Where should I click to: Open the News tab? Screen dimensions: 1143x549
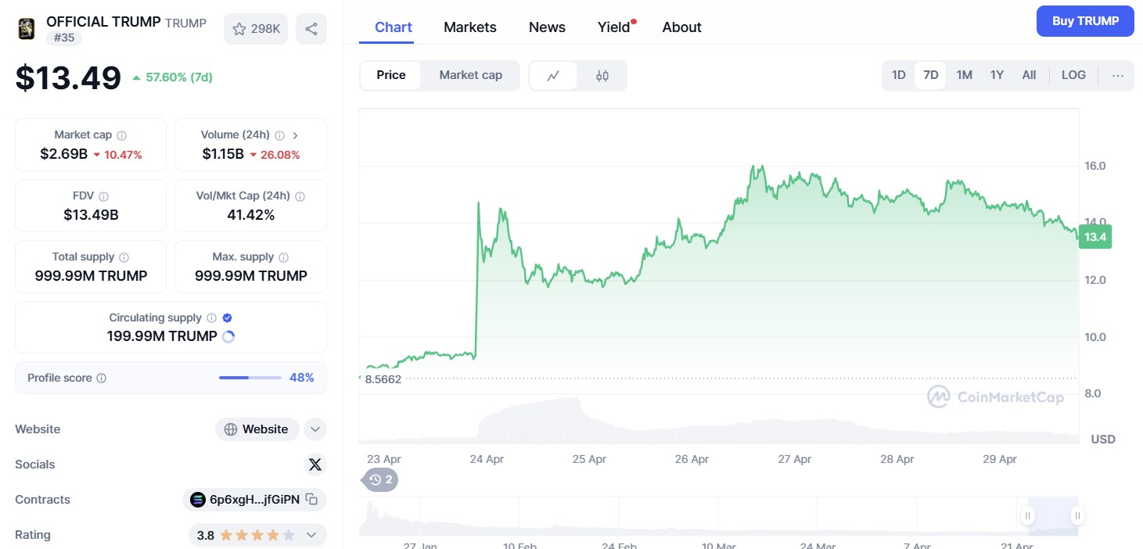[547, 27]
